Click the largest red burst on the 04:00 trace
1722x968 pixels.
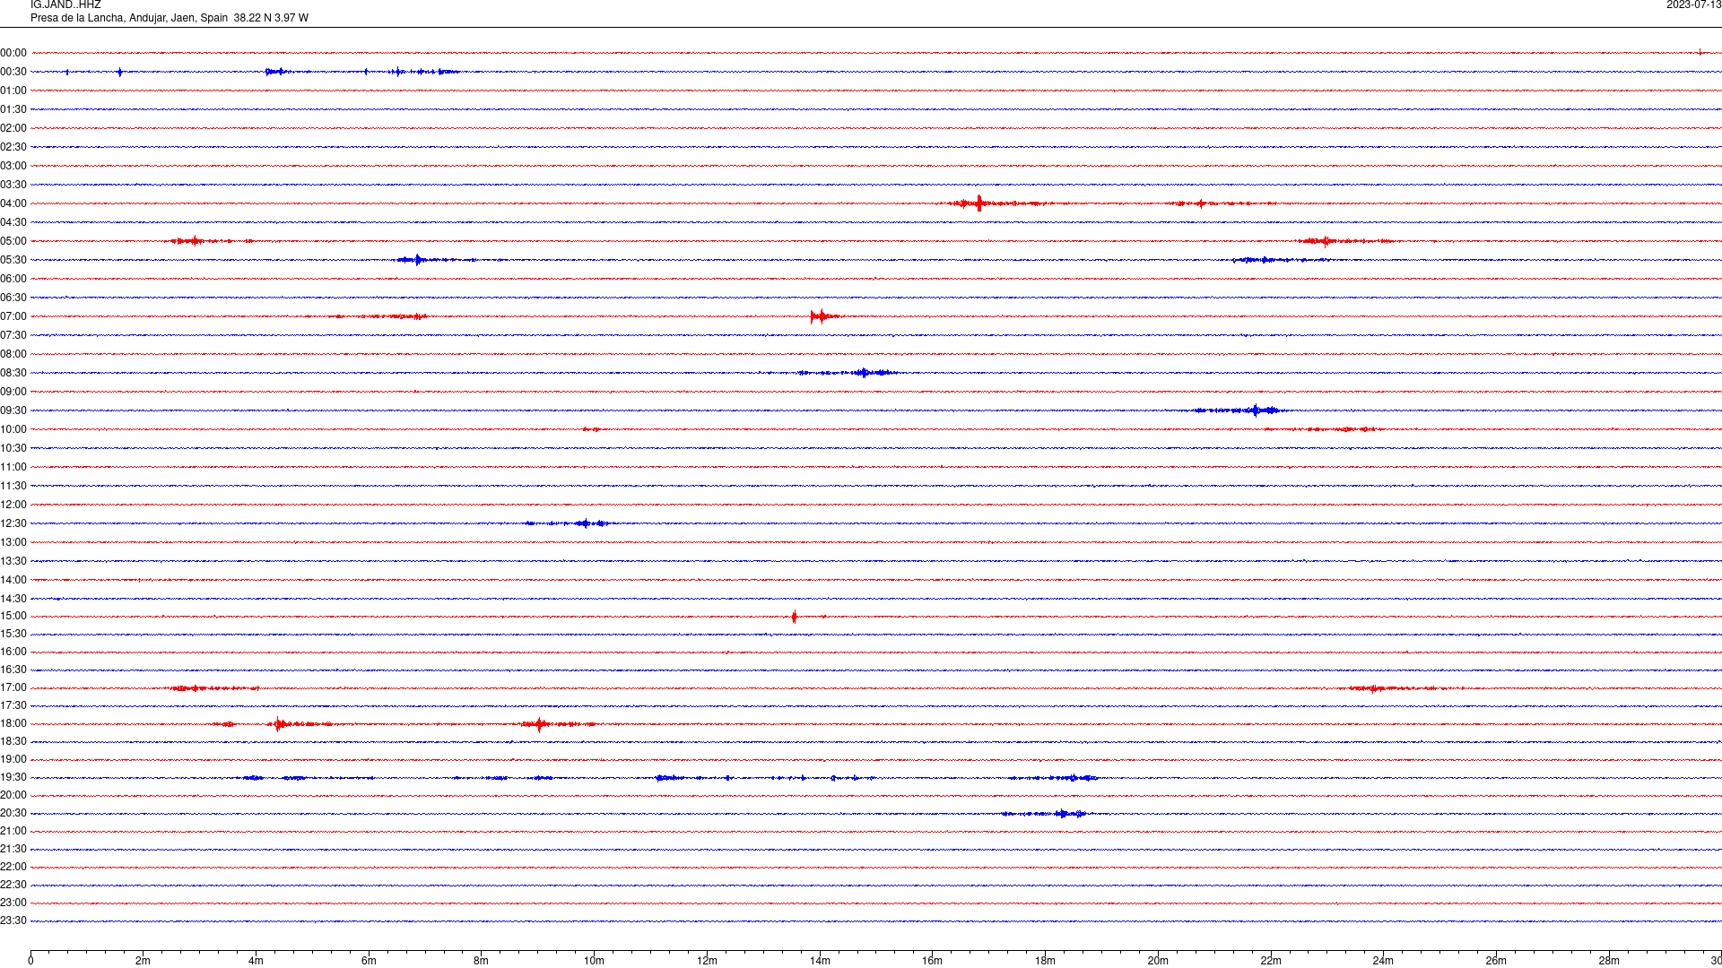(x=978, y=203)
